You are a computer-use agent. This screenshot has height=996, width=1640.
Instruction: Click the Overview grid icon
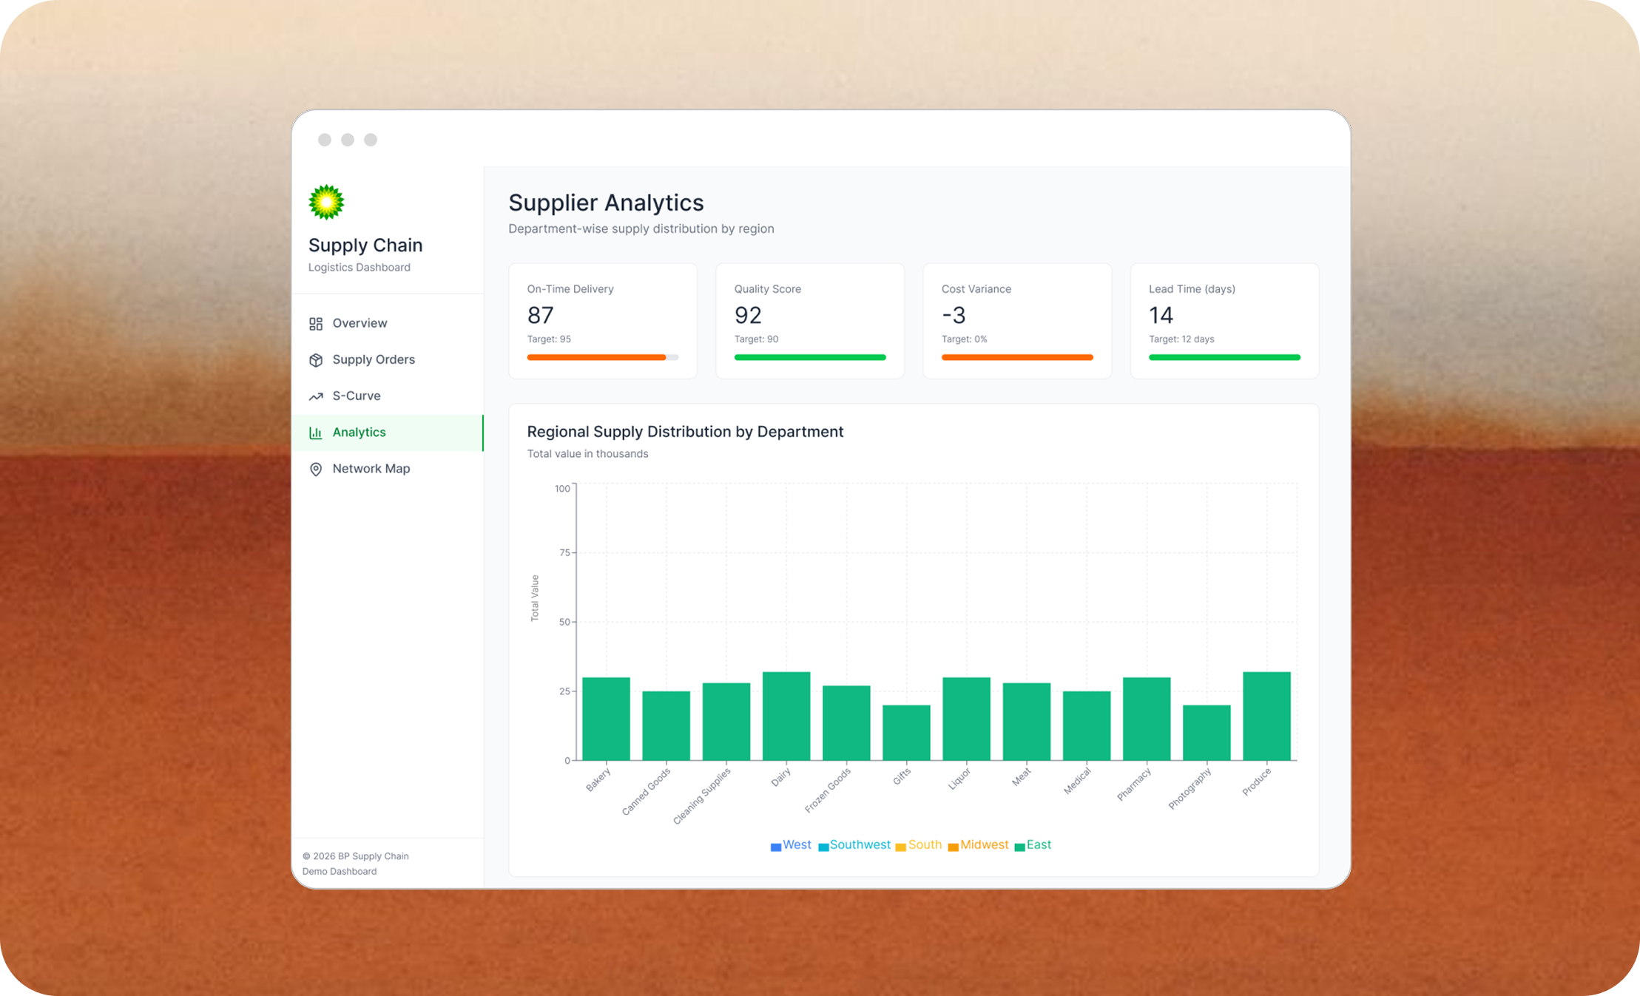click(316, 324)
